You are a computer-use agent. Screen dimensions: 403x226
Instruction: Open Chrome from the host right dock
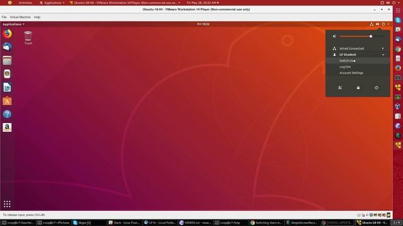pos(398,49)
